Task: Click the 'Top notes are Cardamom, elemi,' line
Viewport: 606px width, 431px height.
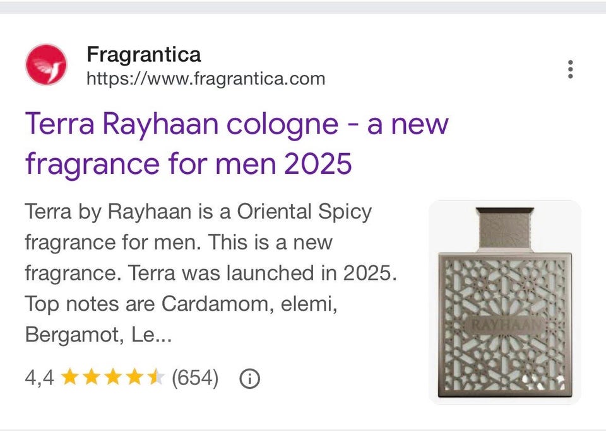Action: (x=181, y=304)
